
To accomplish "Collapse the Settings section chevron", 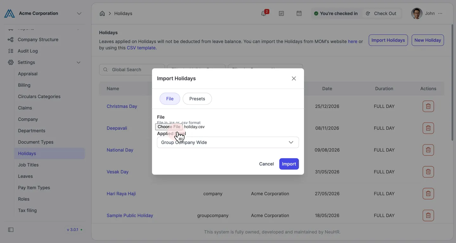I will point(79,62).
